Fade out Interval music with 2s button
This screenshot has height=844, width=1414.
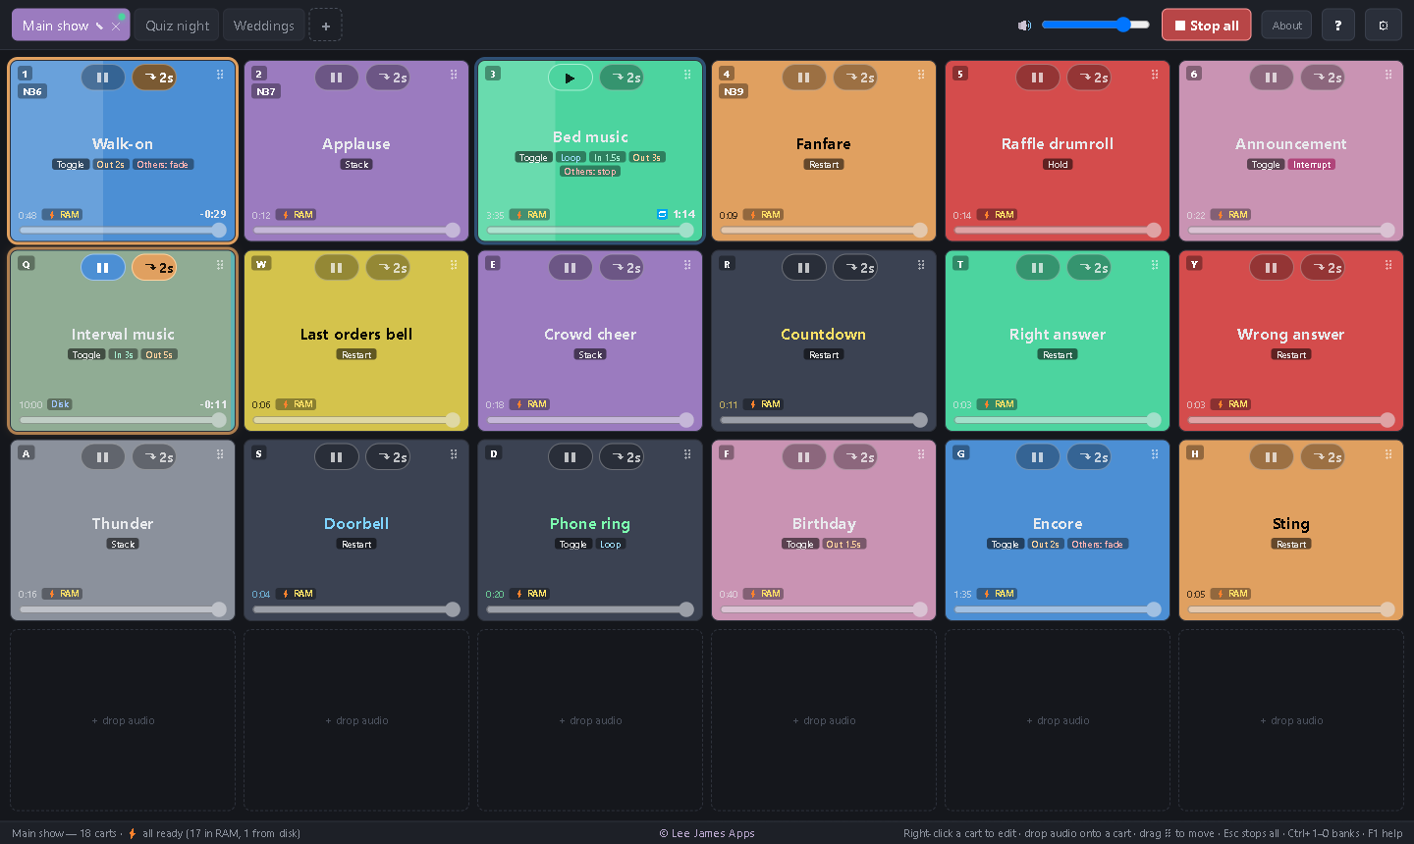click(x=154, y=268)
